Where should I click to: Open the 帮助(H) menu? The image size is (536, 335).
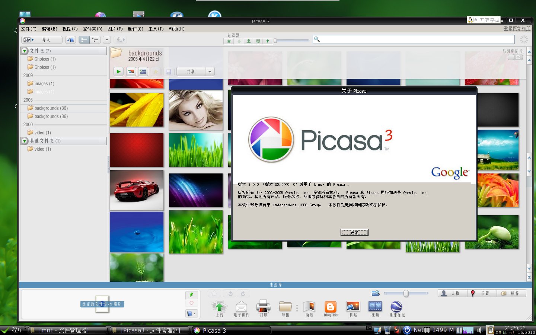coord(176,29)
